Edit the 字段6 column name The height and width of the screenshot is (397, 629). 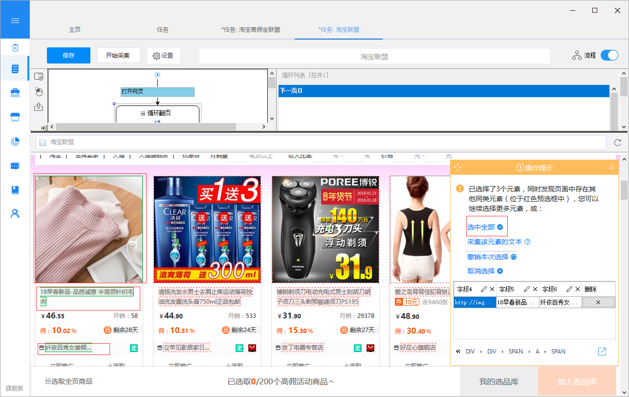point(570,289)
